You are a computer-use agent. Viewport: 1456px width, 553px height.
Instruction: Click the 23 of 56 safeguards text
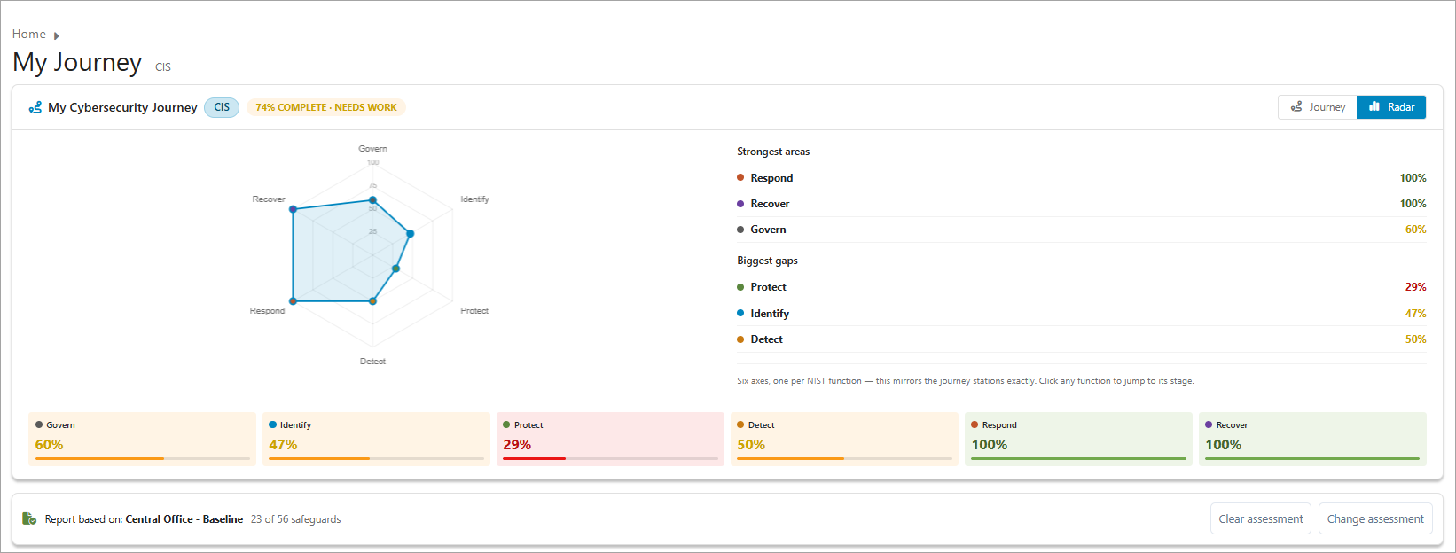(x=295, y=519)
